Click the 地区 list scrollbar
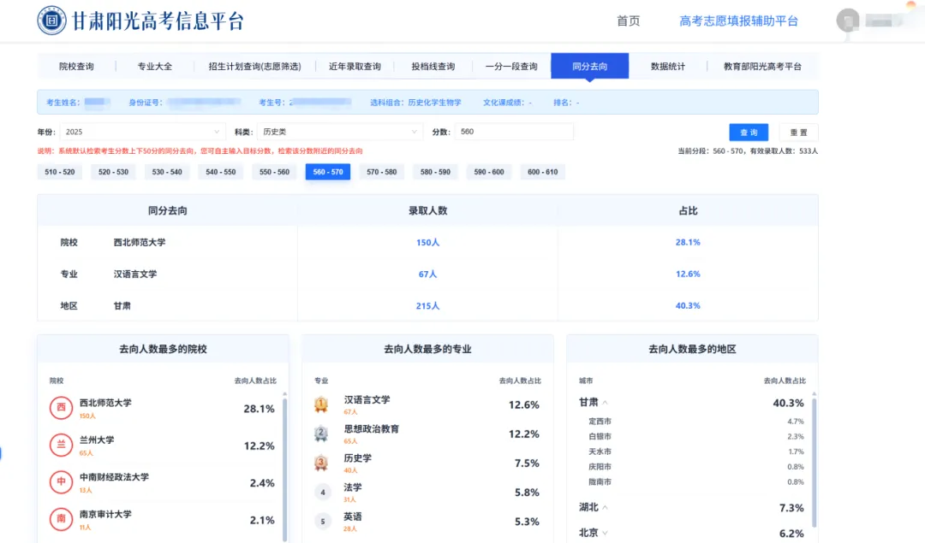 click(x=815, y=463)
